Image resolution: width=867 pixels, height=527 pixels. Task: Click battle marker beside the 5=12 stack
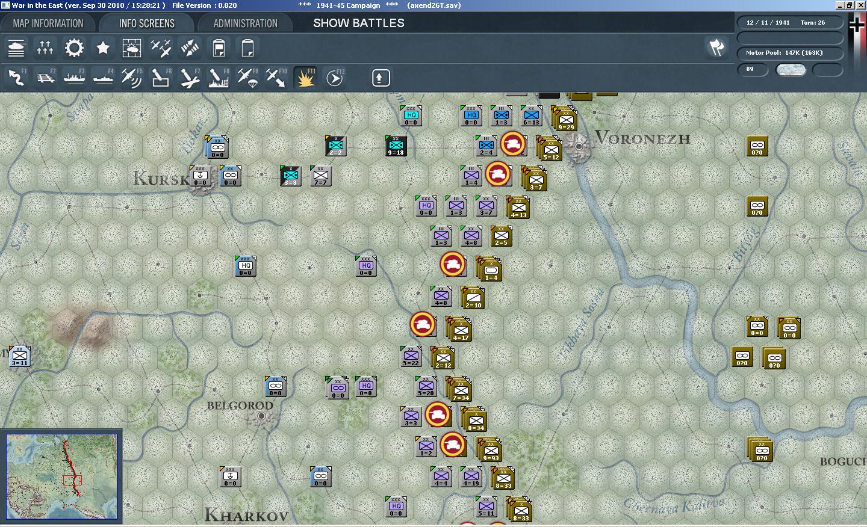click(x=513, y=144)
